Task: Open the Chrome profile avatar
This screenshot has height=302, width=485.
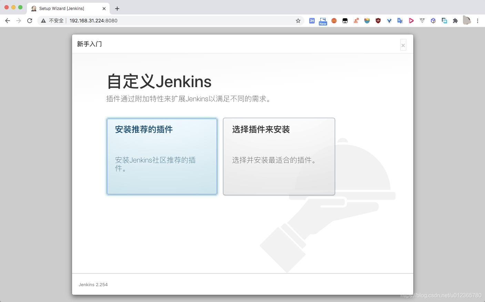Action: [466, 20]
